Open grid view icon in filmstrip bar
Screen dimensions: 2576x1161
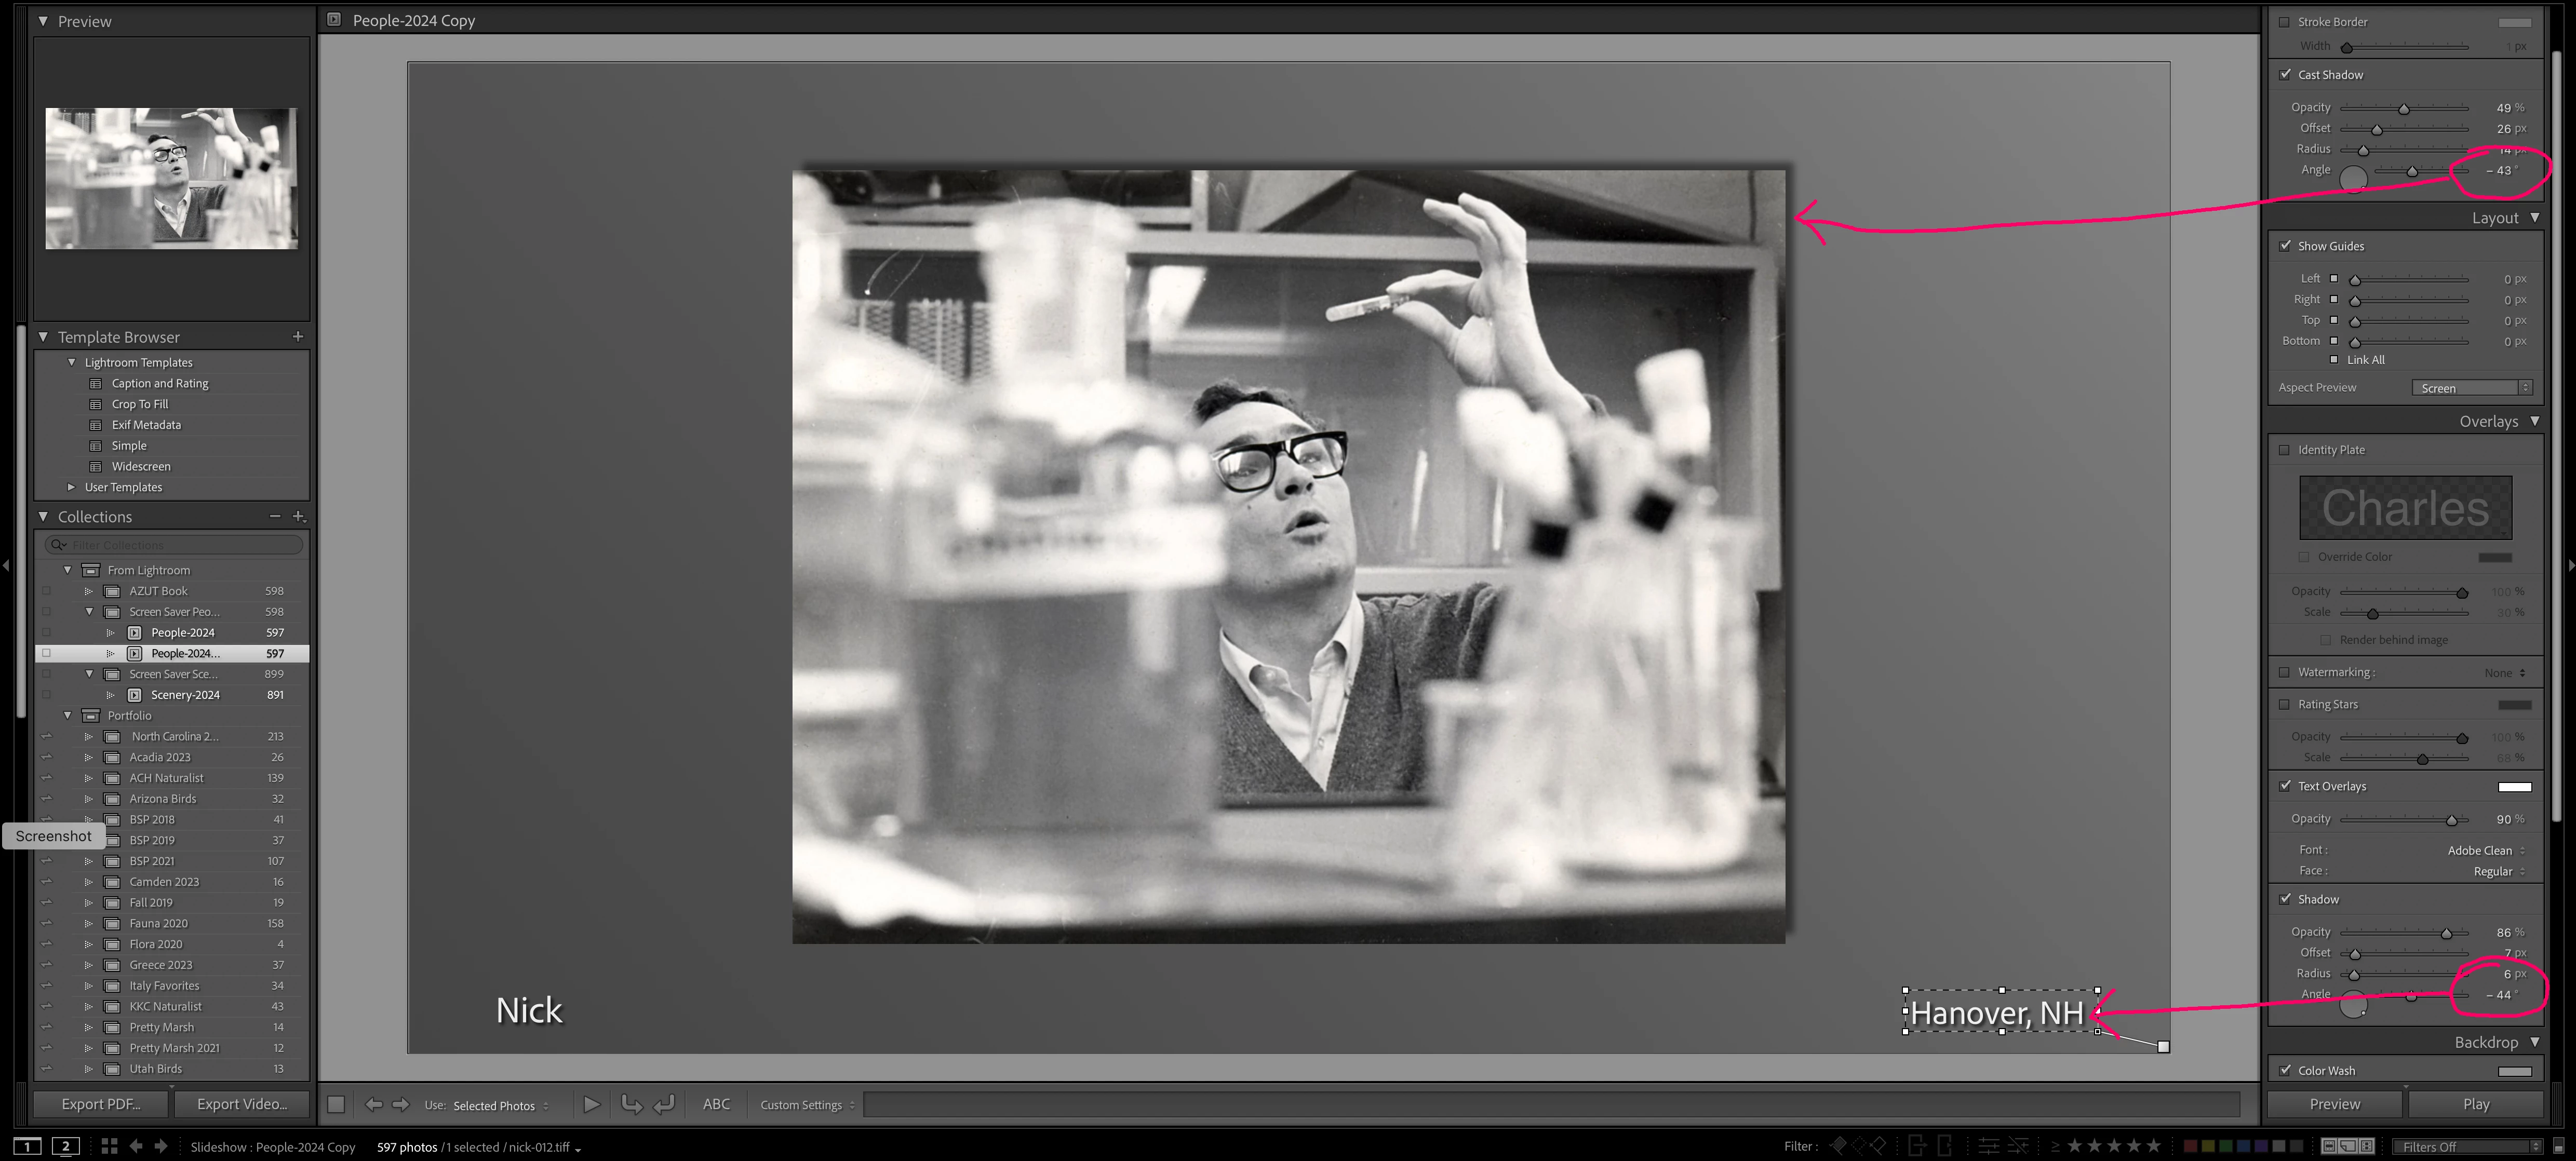pyautogui.click(x=109, y=1146)
